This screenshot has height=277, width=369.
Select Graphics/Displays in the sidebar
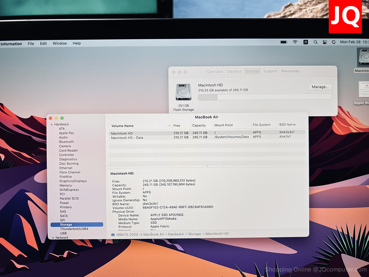[73, 181]
